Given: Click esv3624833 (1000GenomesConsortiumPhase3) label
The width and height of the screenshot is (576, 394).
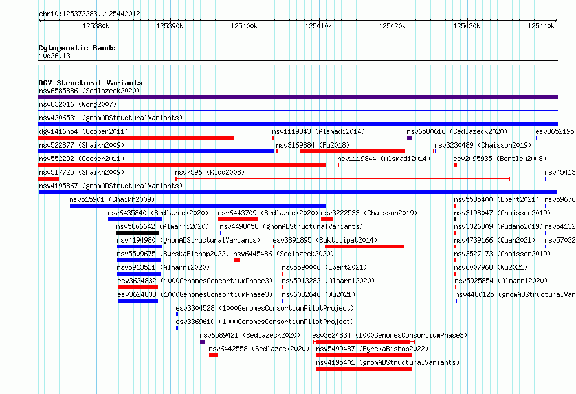Looking at the screenshot, I should click(195, 294).
